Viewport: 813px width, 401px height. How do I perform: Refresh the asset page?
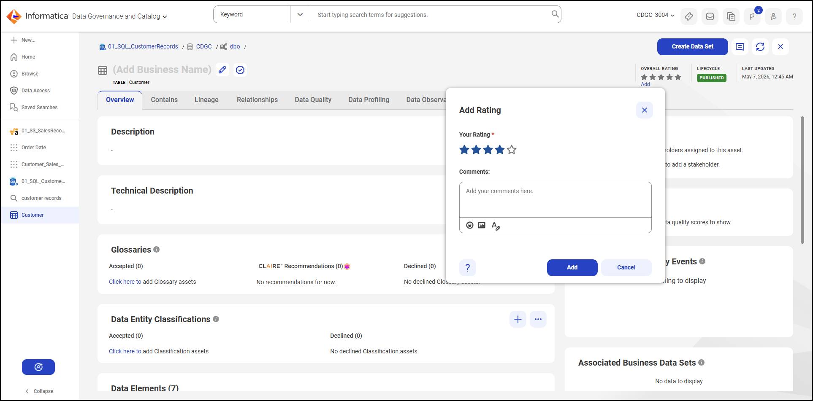click(x=760, y=47)
